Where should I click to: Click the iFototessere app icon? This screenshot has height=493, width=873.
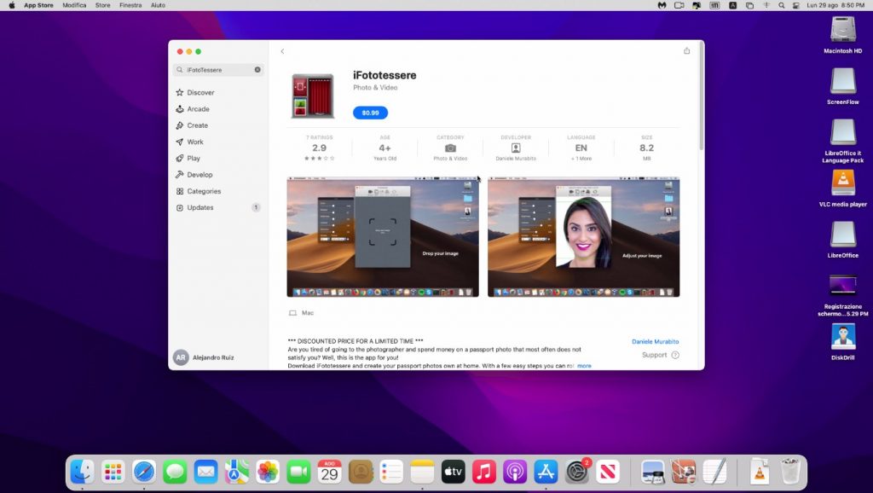click(312, 96)
